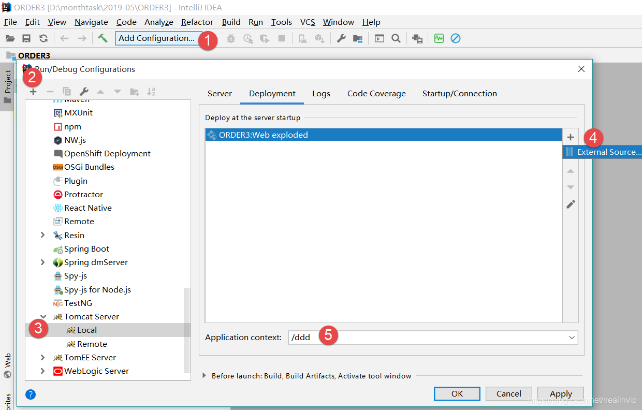The width and height of the screenshot is (642, 410).
Task: Open the Refactor menu
Action: 197,22
